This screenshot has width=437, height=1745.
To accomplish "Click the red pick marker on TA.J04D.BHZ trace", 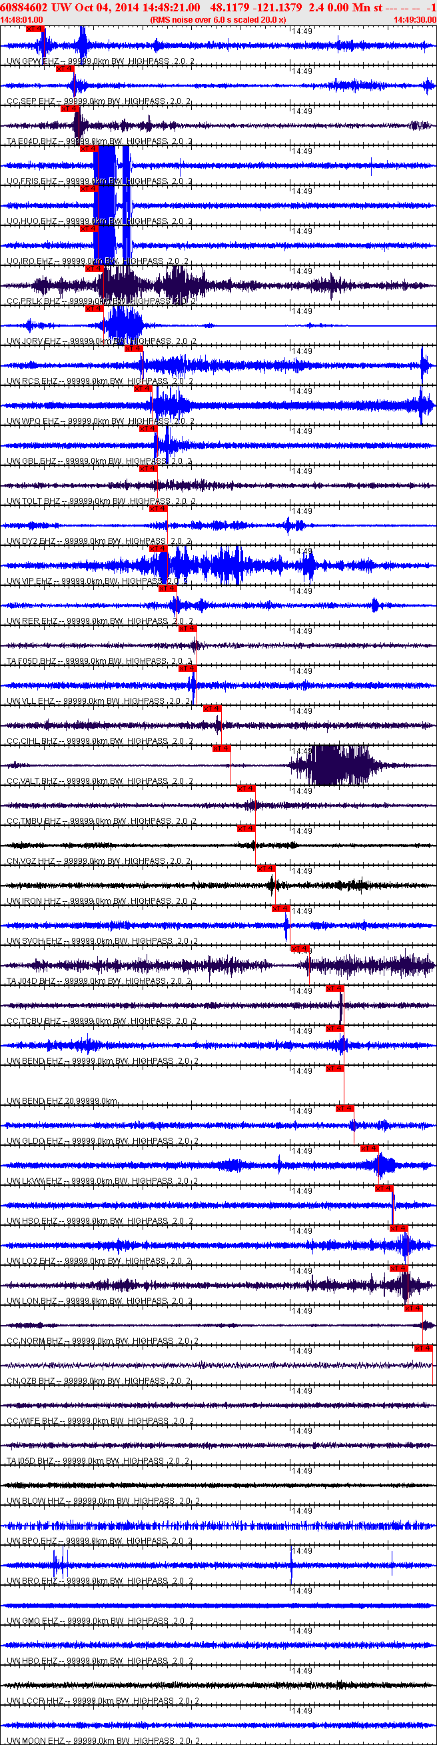I will tap(300, 948).
